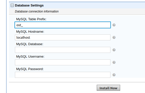Click into the MySQL Hostname field

pos(63,37)
